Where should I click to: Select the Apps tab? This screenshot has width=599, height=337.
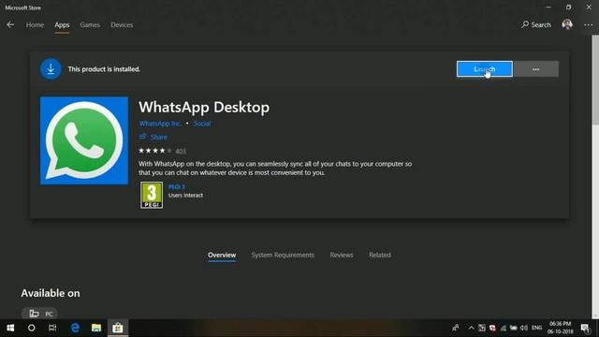[x=62, y=25]
